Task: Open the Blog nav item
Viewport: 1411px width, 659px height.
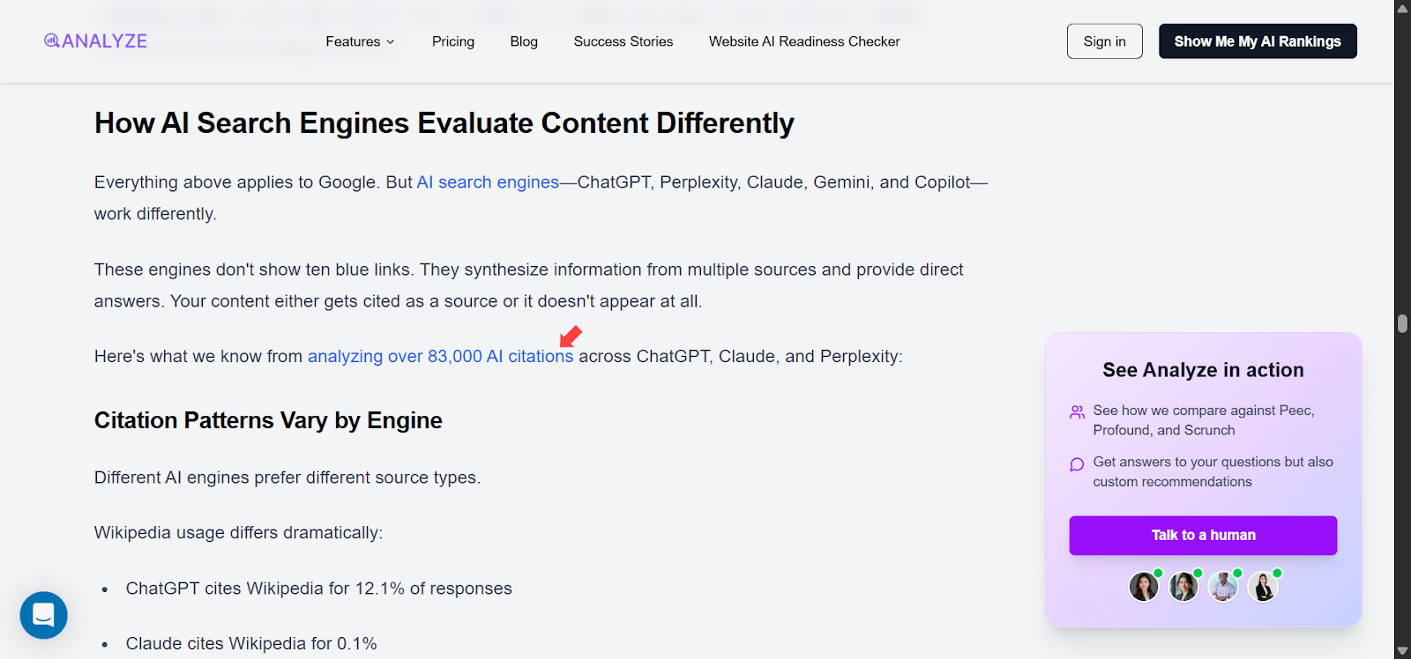Action: [524, 41]
